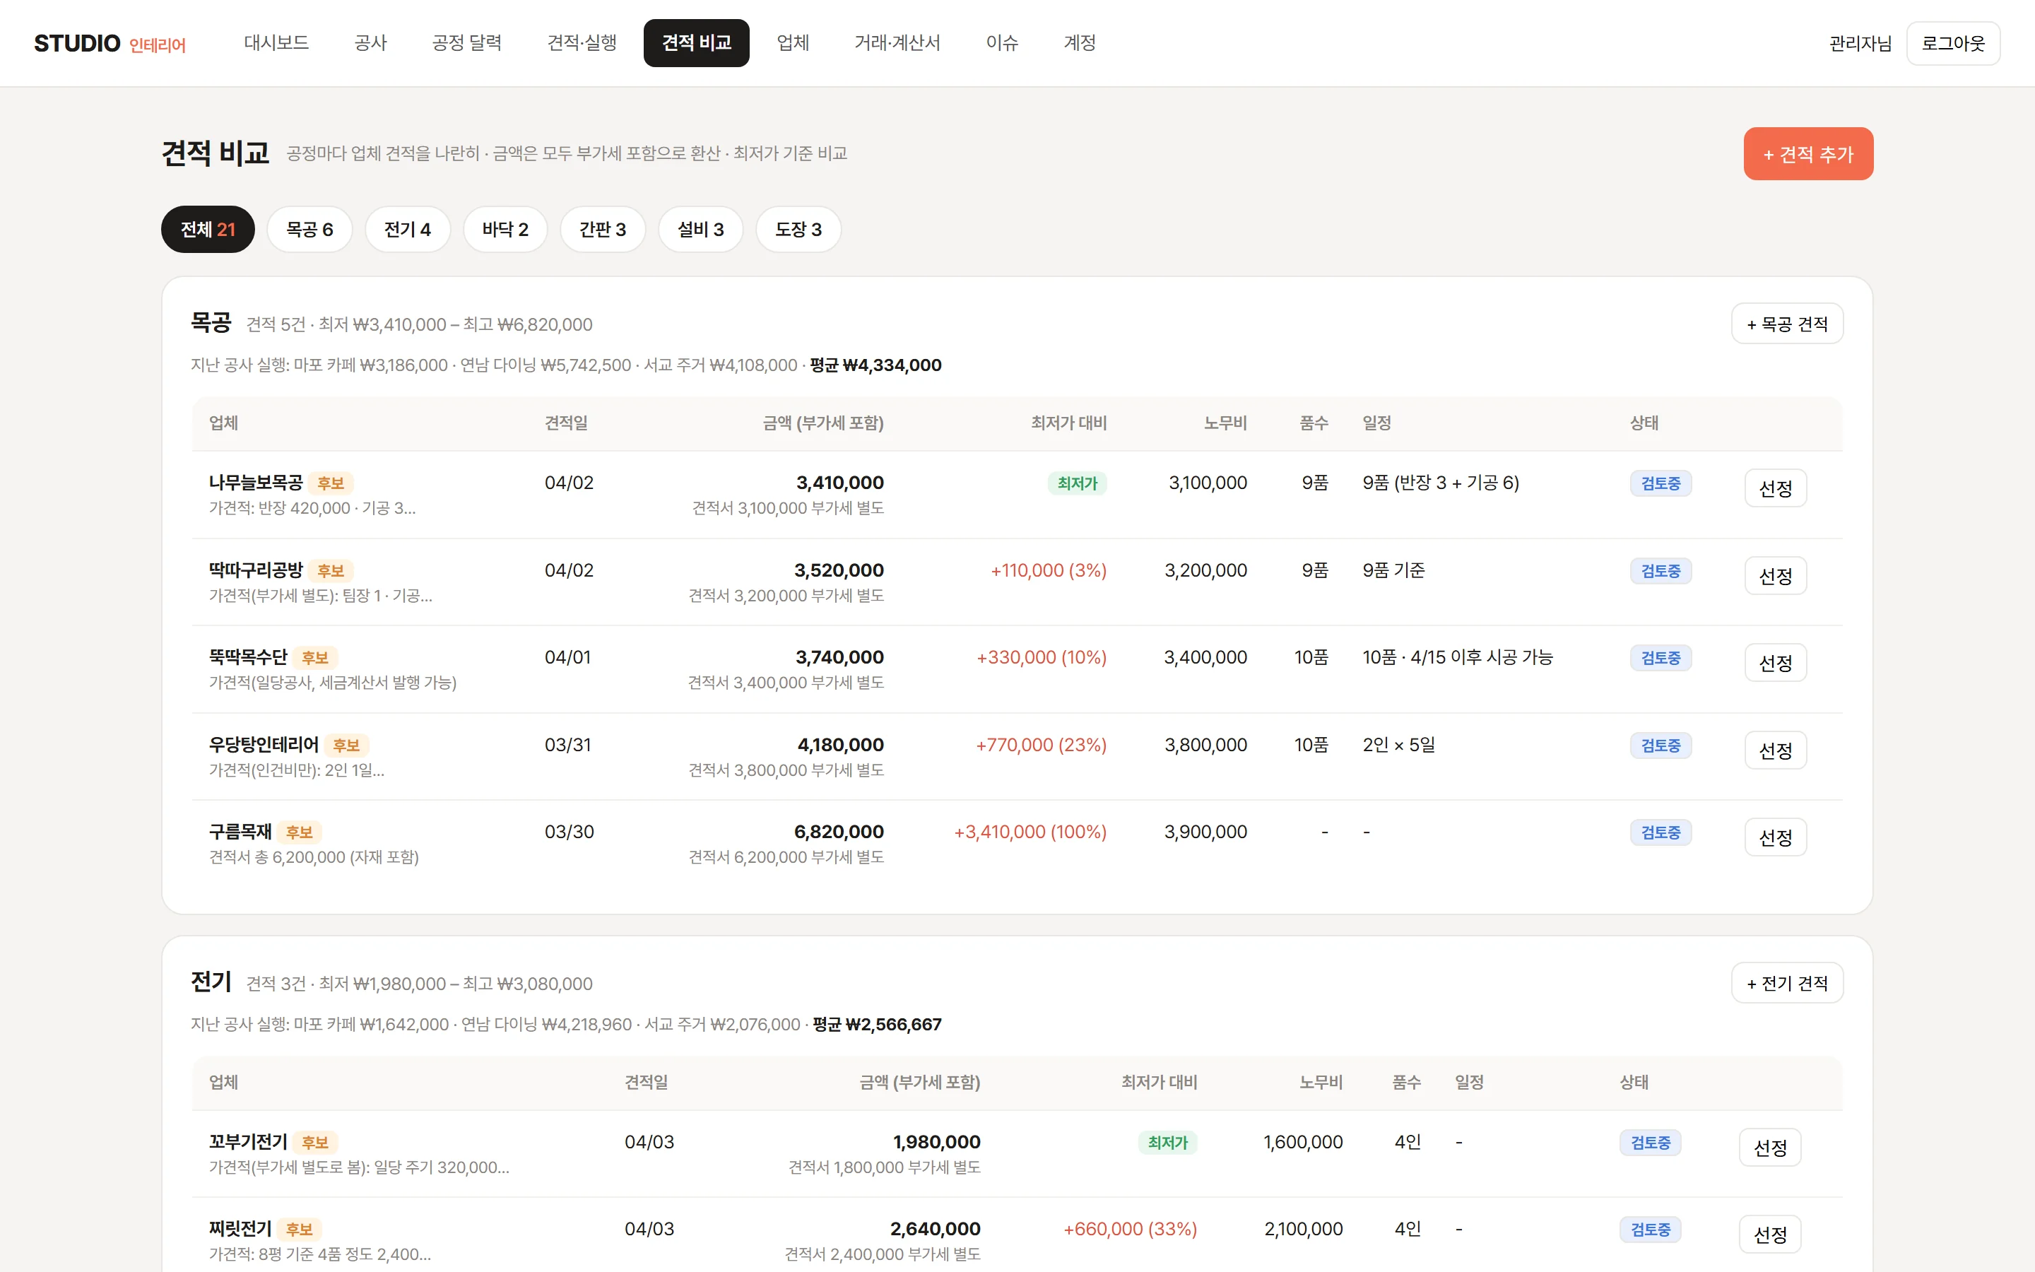Screen dimensions: 2035x1272
Task: Click the STUDIO 인테리어 logo
Action: tap(110, 43)
